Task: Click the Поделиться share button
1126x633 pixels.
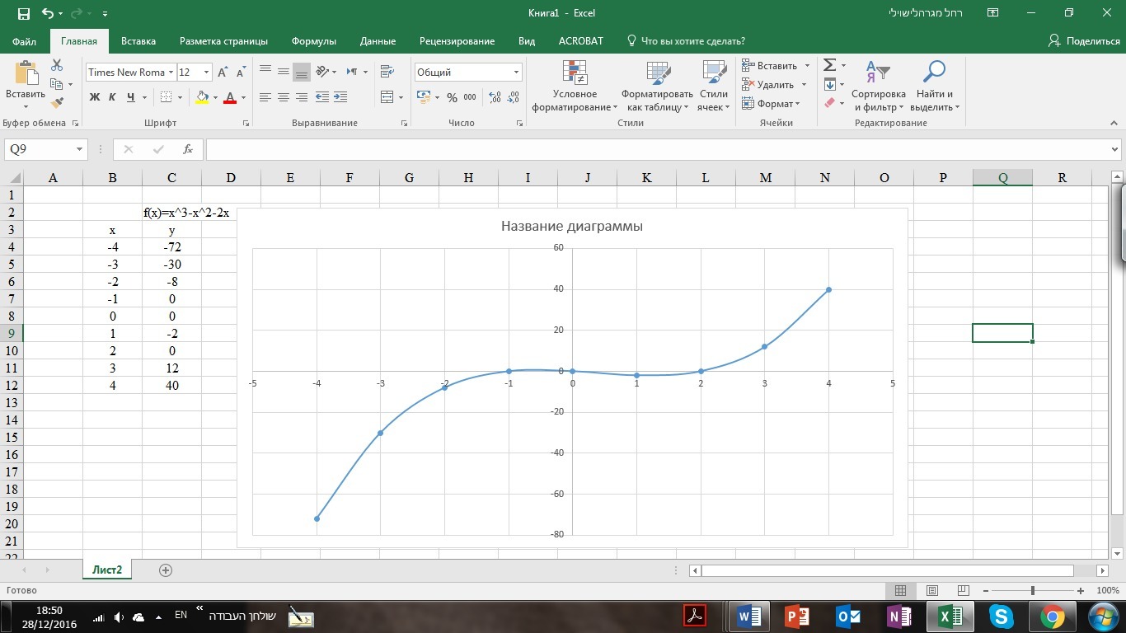Action: point(1084,41)
